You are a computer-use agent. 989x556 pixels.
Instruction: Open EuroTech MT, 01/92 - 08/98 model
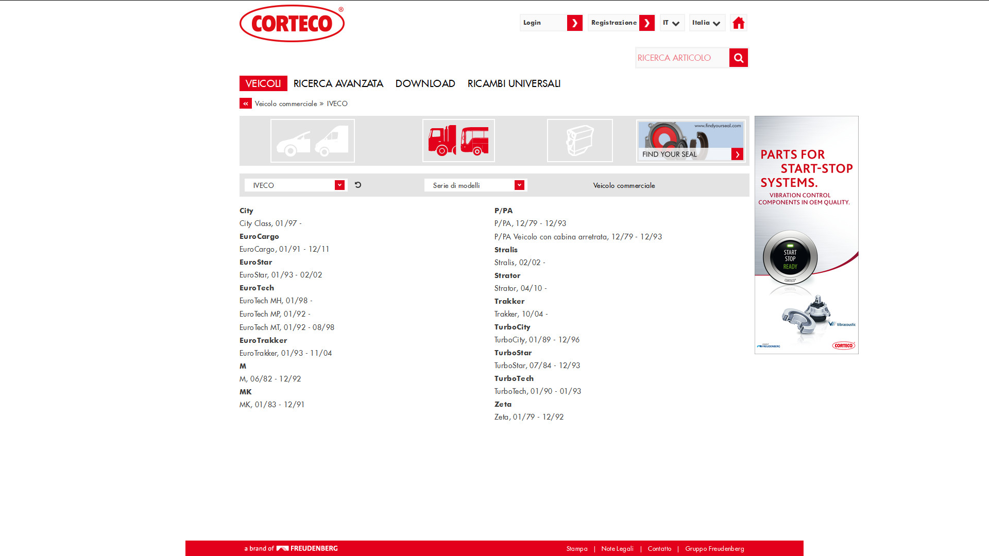point(287,327)
